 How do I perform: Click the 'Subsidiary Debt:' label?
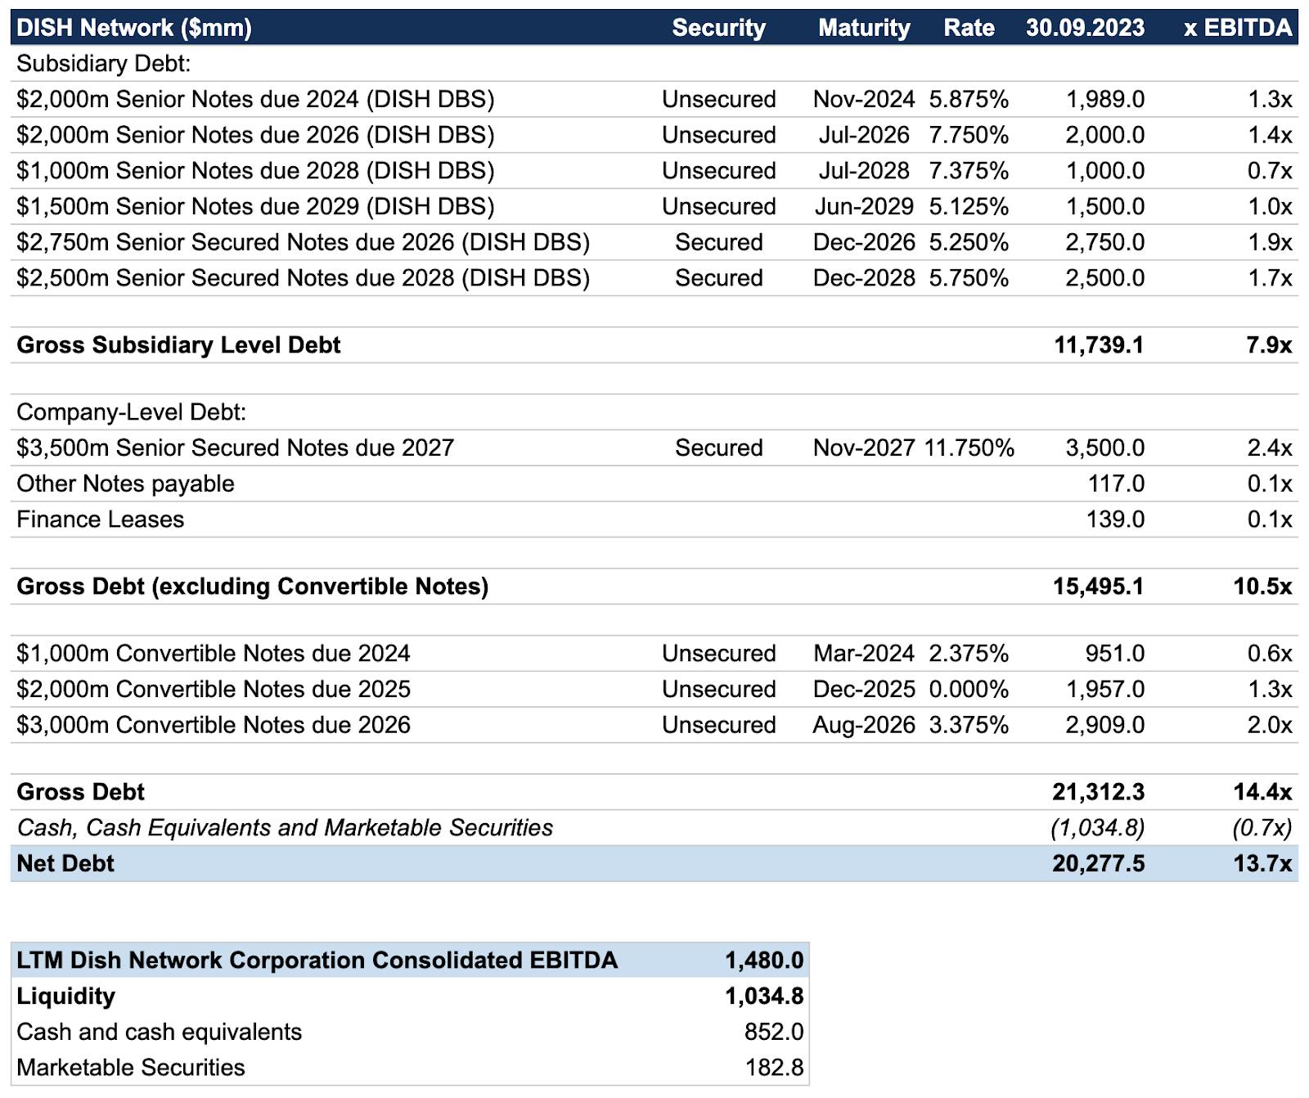[x=103, y=64]
